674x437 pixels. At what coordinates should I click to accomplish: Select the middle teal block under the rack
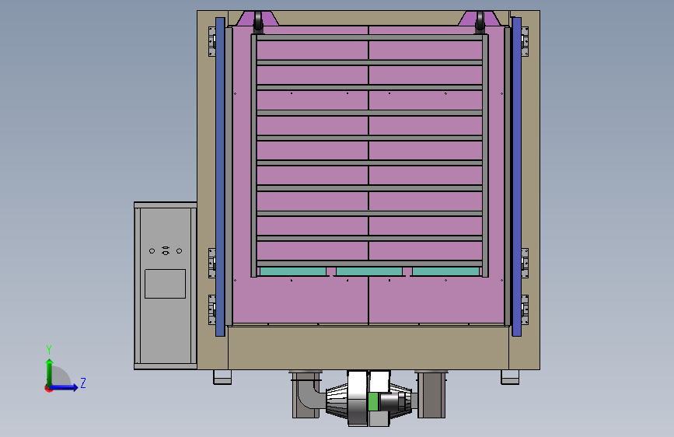(x=369, y=271)
